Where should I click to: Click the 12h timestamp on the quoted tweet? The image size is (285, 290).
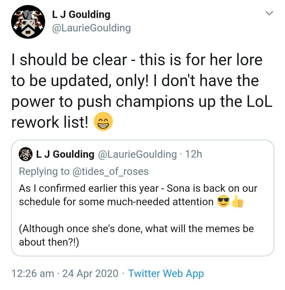click(194, 155)
